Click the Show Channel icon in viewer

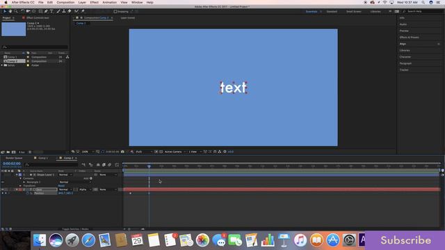click(132, 151)
